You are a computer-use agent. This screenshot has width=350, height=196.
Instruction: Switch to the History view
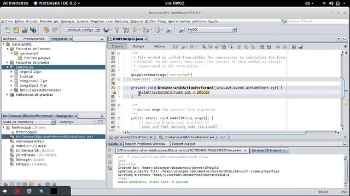click(x=159, y=46)
